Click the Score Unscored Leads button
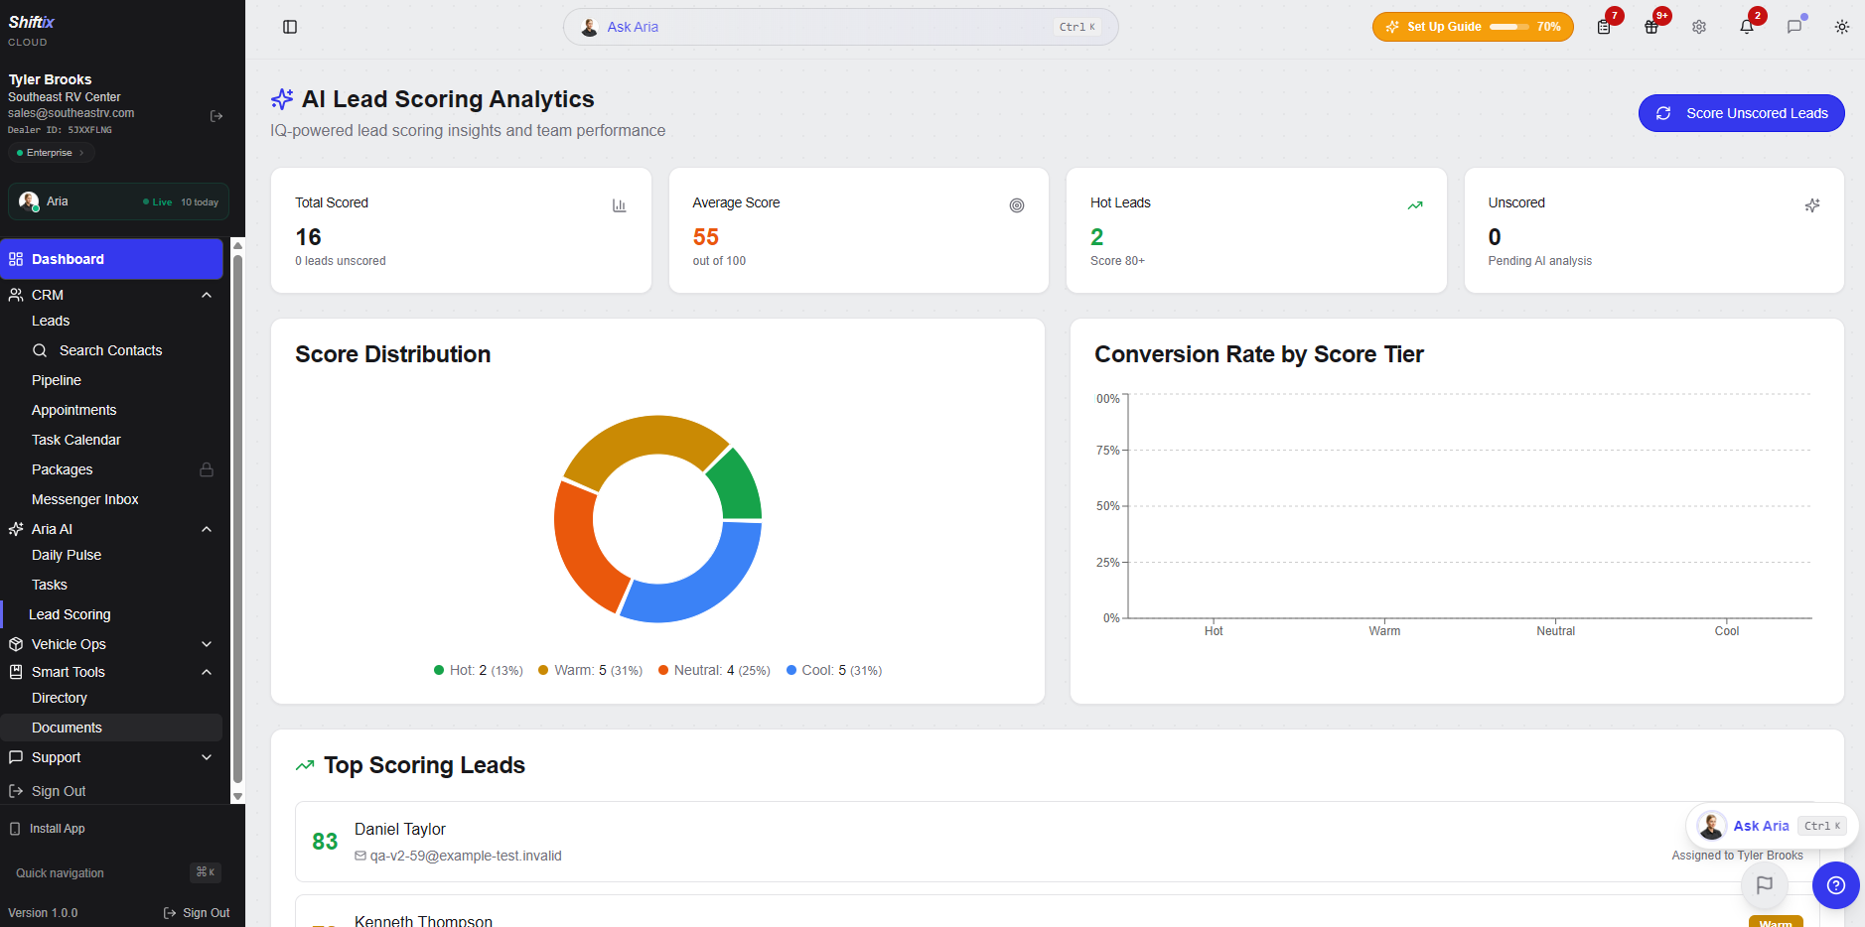Viewport: 1865px width, 927px height. pos(1741,113)
